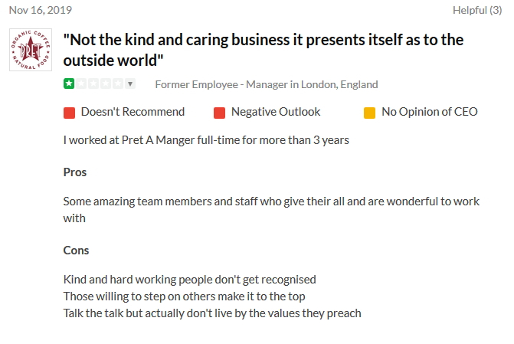The height and width of the screenshot is (344, 514).
Task: Click the fourth empty rating star
Action: click(x=106, y=84)
